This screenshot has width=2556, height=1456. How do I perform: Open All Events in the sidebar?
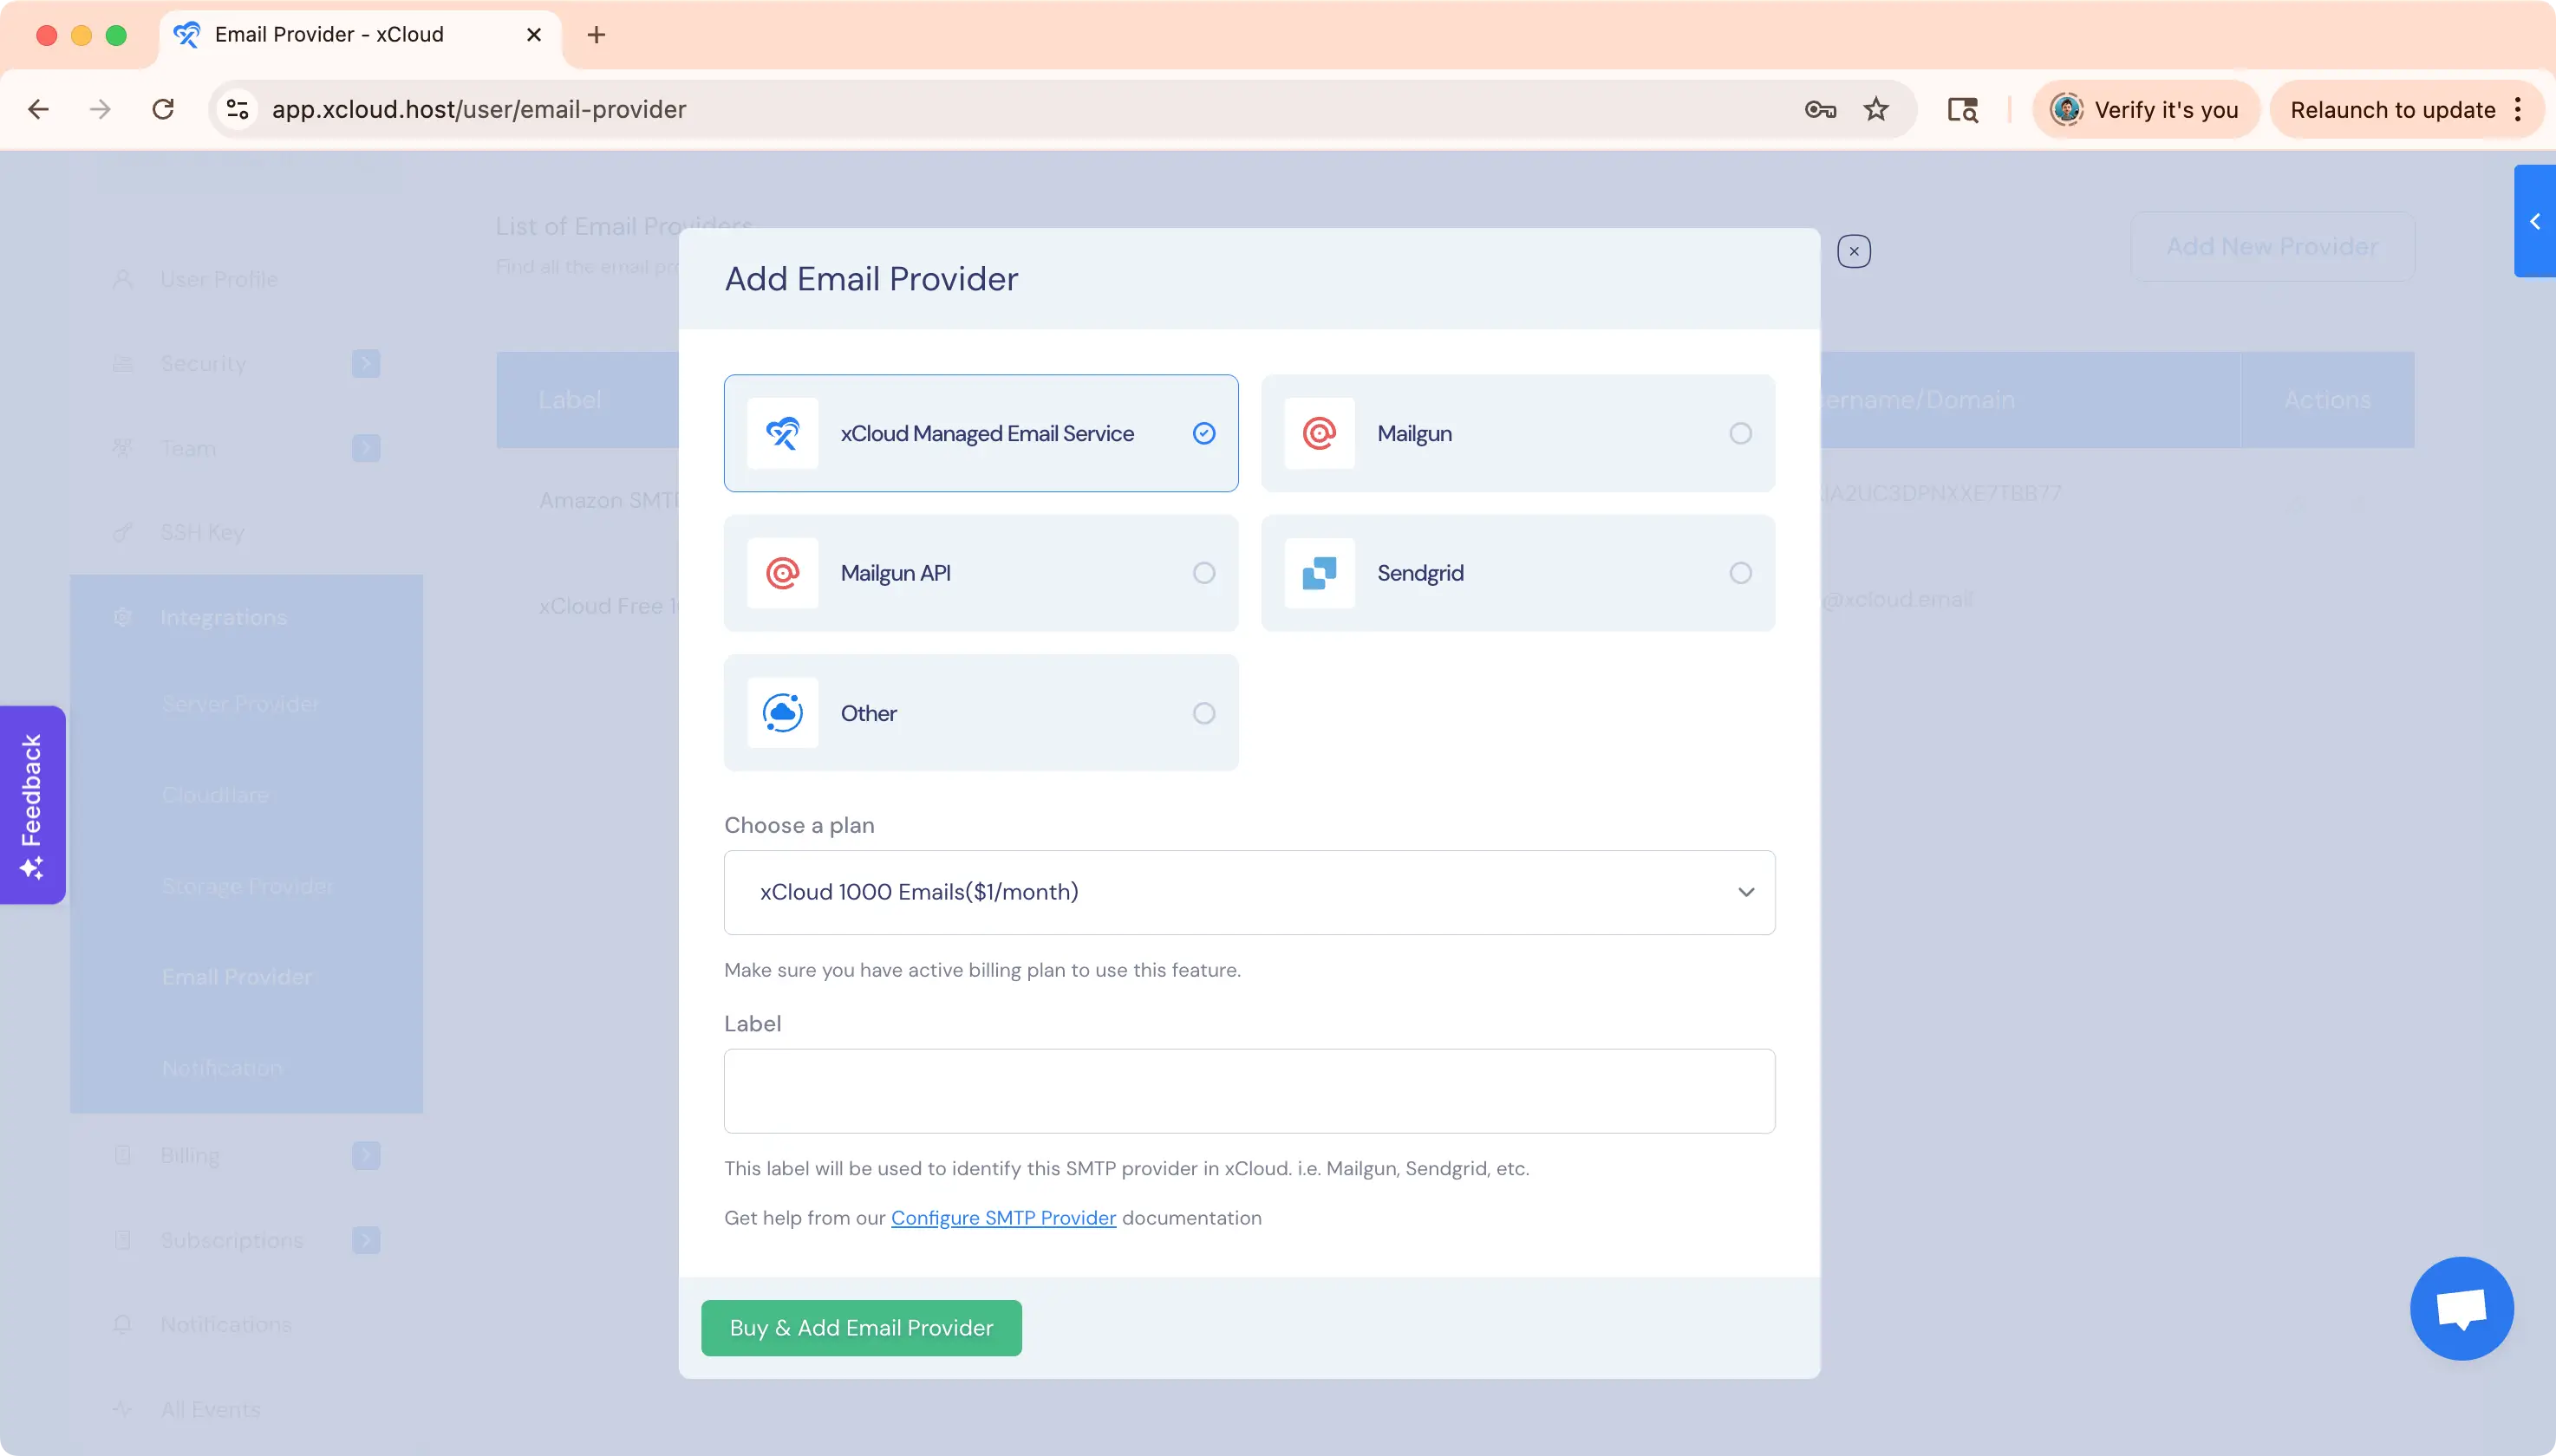(210, 1410)
